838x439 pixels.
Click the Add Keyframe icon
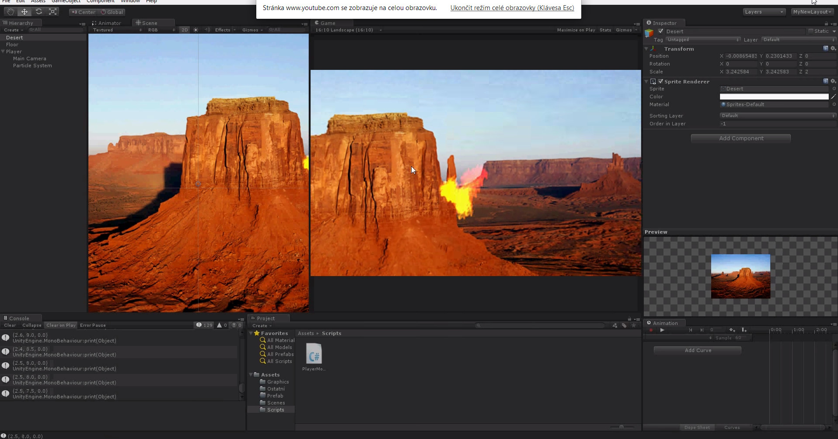pos(732,330)
